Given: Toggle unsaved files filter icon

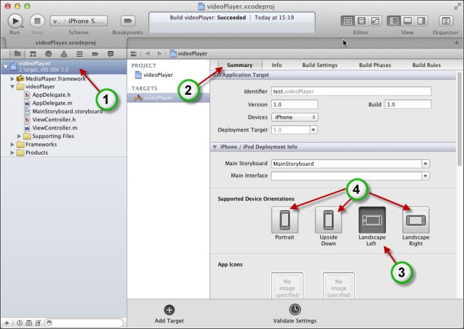Looking at the screenshot, I should (x=38, y=323).
